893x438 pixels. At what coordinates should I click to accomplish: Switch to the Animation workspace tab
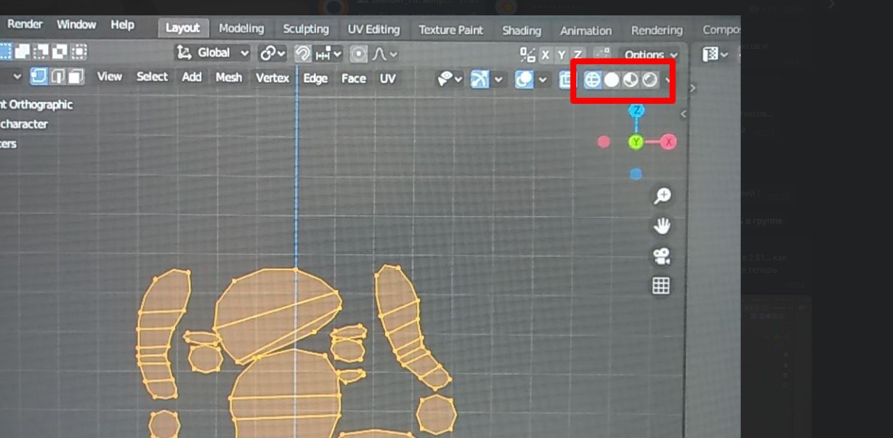[586, 31]
